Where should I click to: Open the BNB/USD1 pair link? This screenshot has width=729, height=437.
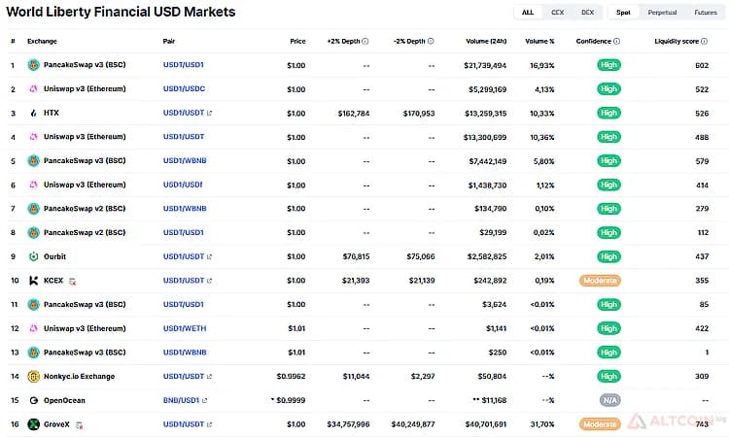[181, 400]
